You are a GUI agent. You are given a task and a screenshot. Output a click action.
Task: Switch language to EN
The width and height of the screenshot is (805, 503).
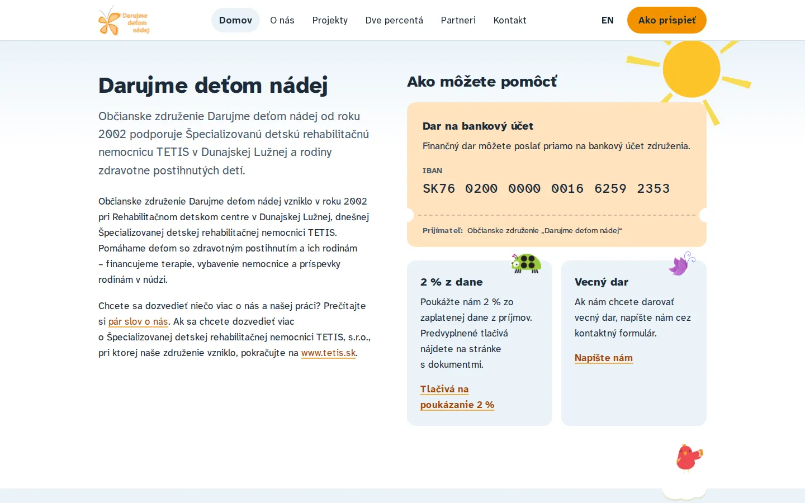(608, 20)
